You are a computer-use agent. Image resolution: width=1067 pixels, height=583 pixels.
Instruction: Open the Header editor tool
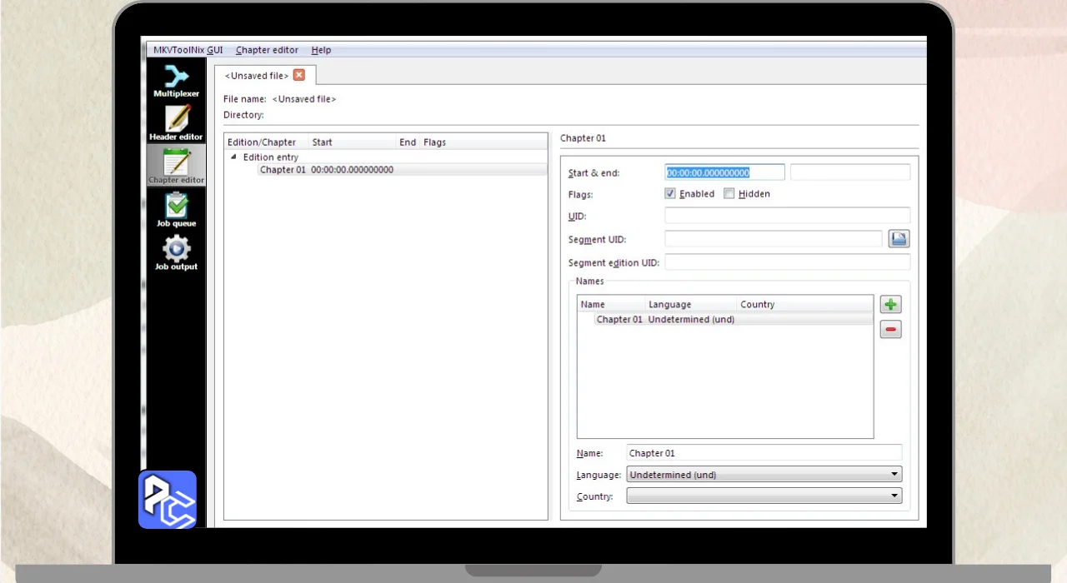176,122
